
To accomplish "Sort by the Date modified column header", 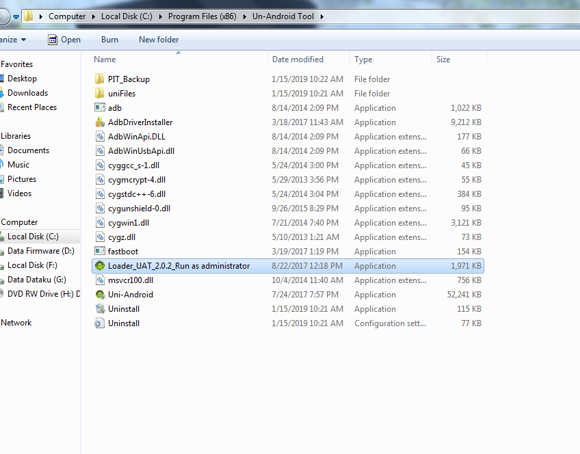I will [x=298, y=59].
